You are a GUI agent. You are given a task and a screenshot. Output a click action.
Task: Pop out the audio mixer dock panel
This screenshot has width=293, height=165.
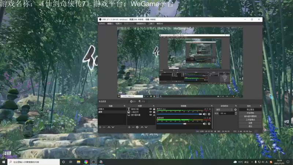(x=212, y=106)
